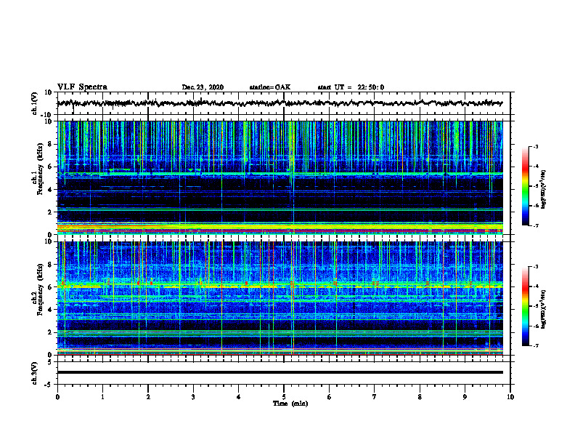
Task: Click time tick label '6' on x-axis
Action: [x=330, y=397]
